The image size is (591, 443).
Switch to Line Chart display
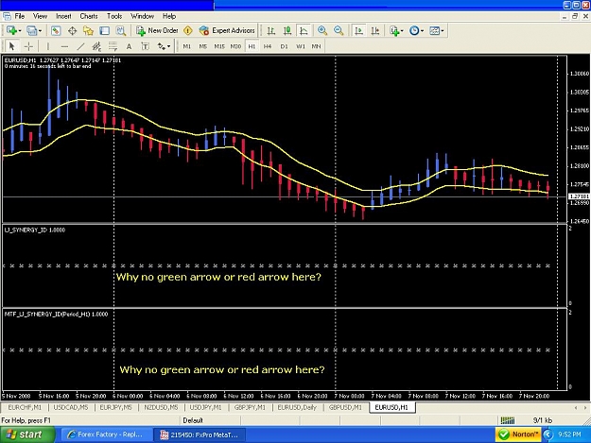pyautogui.click(x=304, y=31)
